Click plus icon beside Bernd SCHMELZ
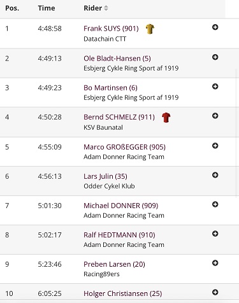The width and height of the screenshot is (239, 303). 215,116
